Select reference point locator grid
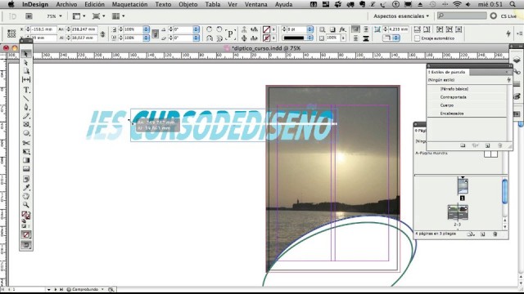 pyautogui.click(x=11, y=33)
